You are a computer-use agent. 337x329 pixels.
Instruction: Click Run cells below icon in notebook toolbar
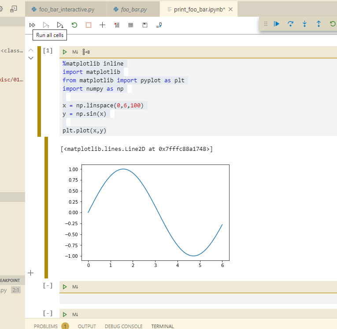point(60,25)
